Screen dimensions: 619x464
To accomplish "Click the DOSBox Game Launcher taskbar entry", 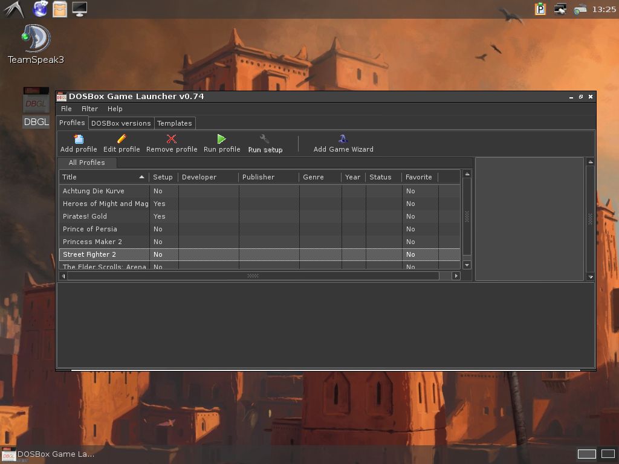I will [x=48, y=454].
